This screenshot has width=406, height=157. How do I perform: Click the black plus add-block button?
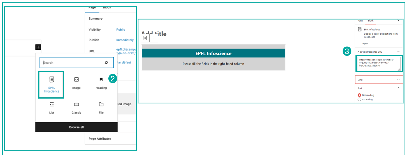38,47
